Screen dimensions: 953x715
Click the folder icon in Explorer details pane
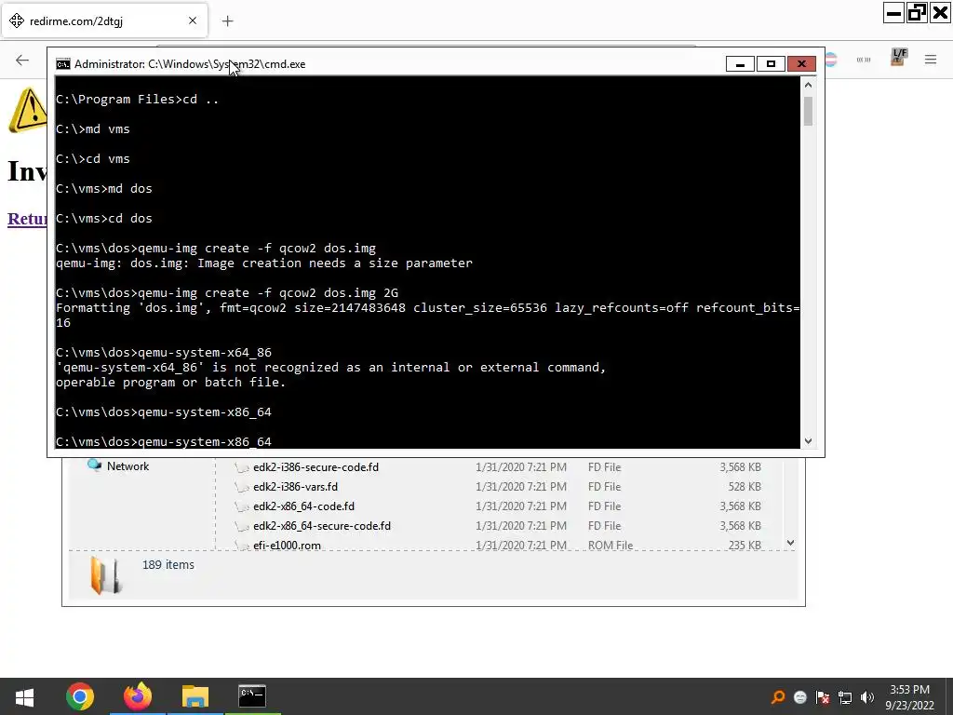pyautogui.click(x=106, y=575)
